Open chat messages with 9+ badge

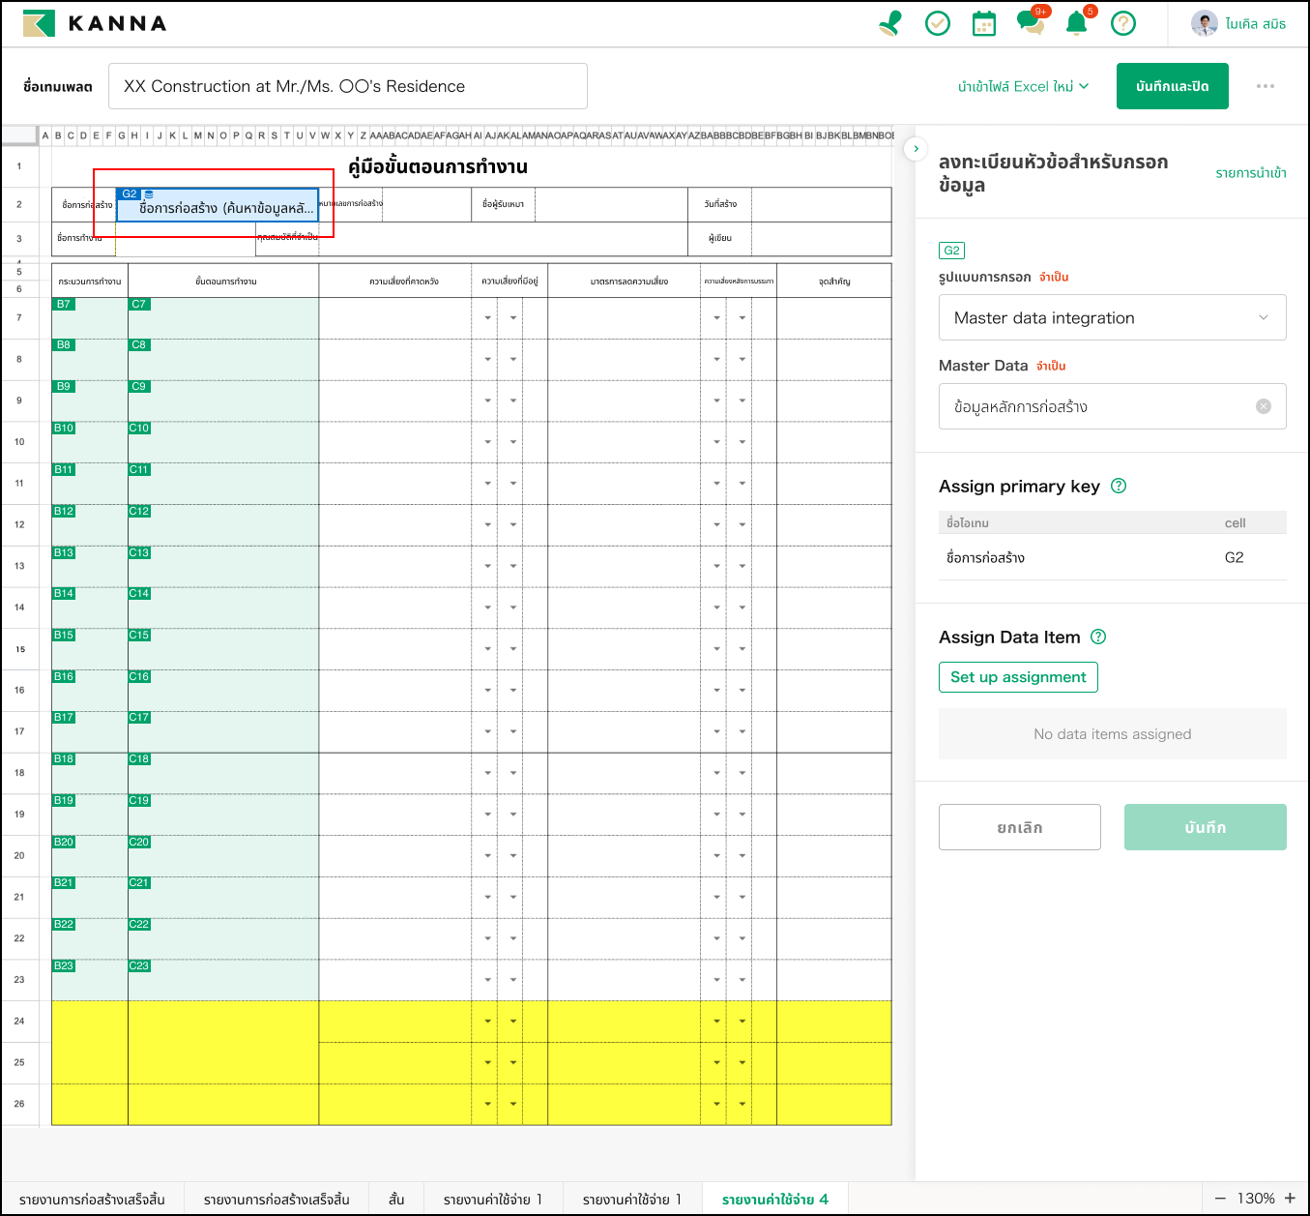pyautogui.click(x=1031, y=23)
